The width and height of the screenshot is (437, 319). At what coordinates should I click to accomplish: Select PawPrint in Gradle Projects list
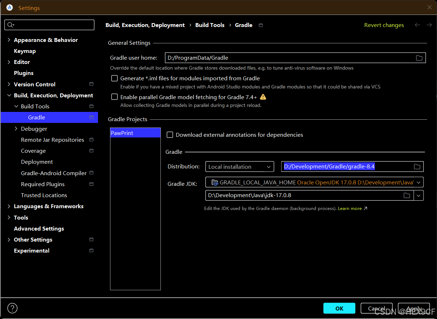pyautogui.click(x=135, y=133)
